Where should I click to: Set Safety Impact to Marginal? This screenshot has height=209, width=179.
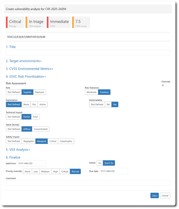[41, 141]
